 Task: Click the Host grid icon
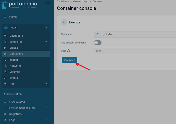[5, 84]
